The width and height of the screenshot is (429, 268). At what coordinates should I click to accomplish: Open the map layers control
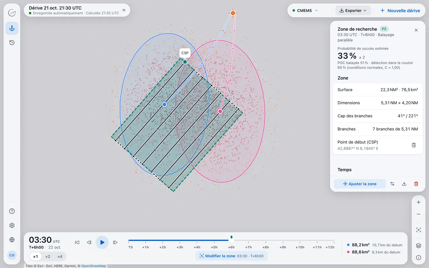click(x=419, y=246)
